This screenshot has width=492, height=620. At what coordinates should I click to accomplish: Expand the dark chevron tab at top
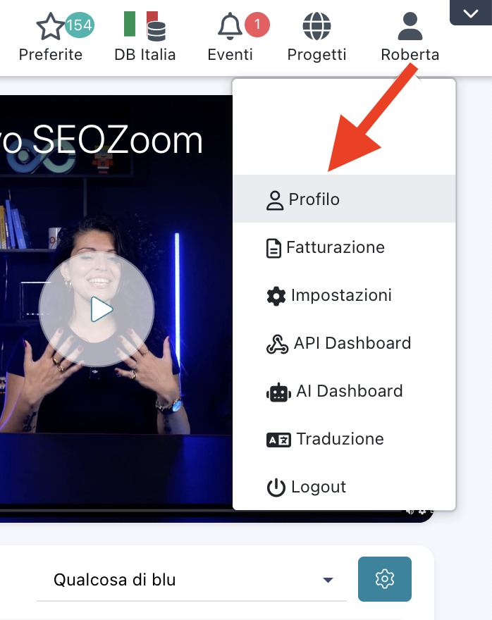point(471,13)
